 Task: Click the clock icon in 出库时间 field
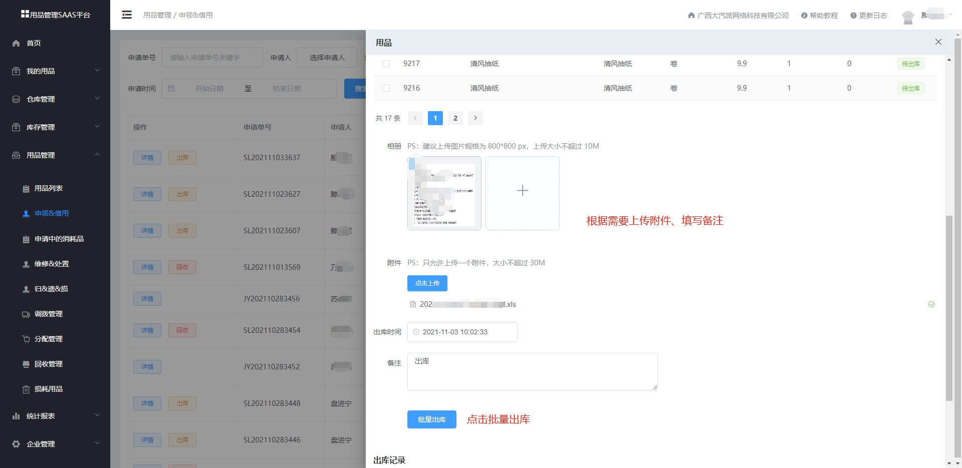(x=416, y=332)
